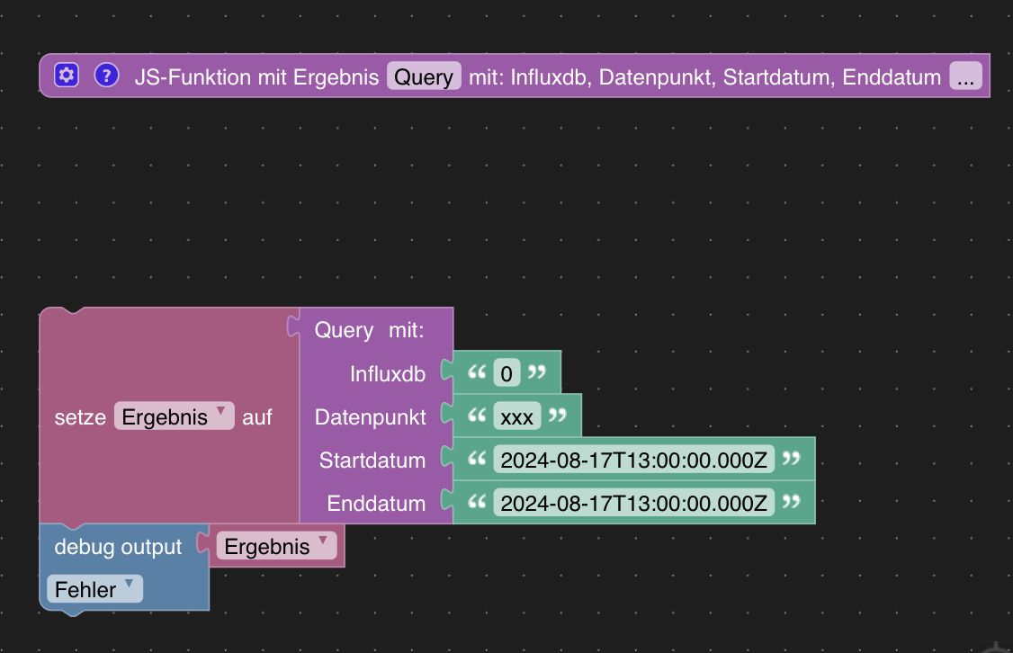Click the 'Datenpunkt' parameter label
The width and height of the screenshot is (1013, 653).
coord(370,417)
